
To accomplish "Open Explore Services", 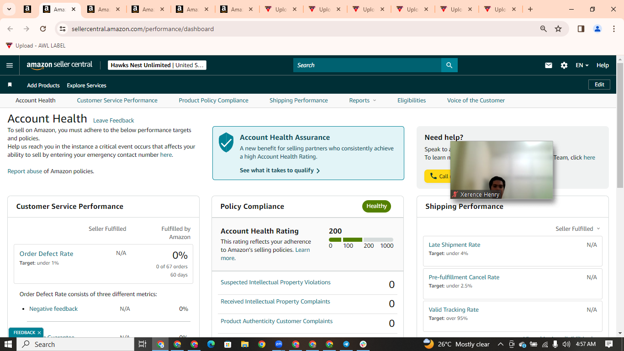I will 87,85.
